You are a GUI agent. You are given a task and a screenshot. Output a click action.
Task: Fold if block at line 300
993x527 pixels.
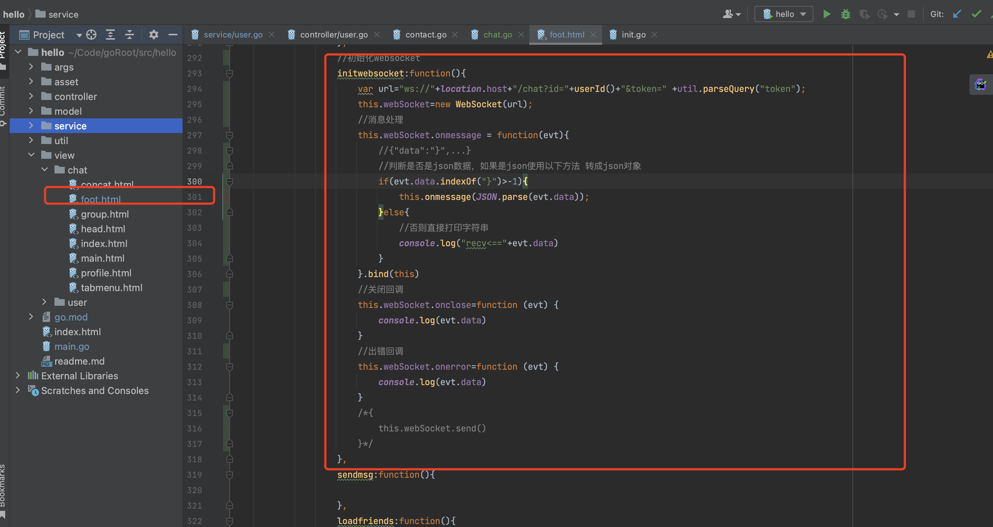coord(229,181)
